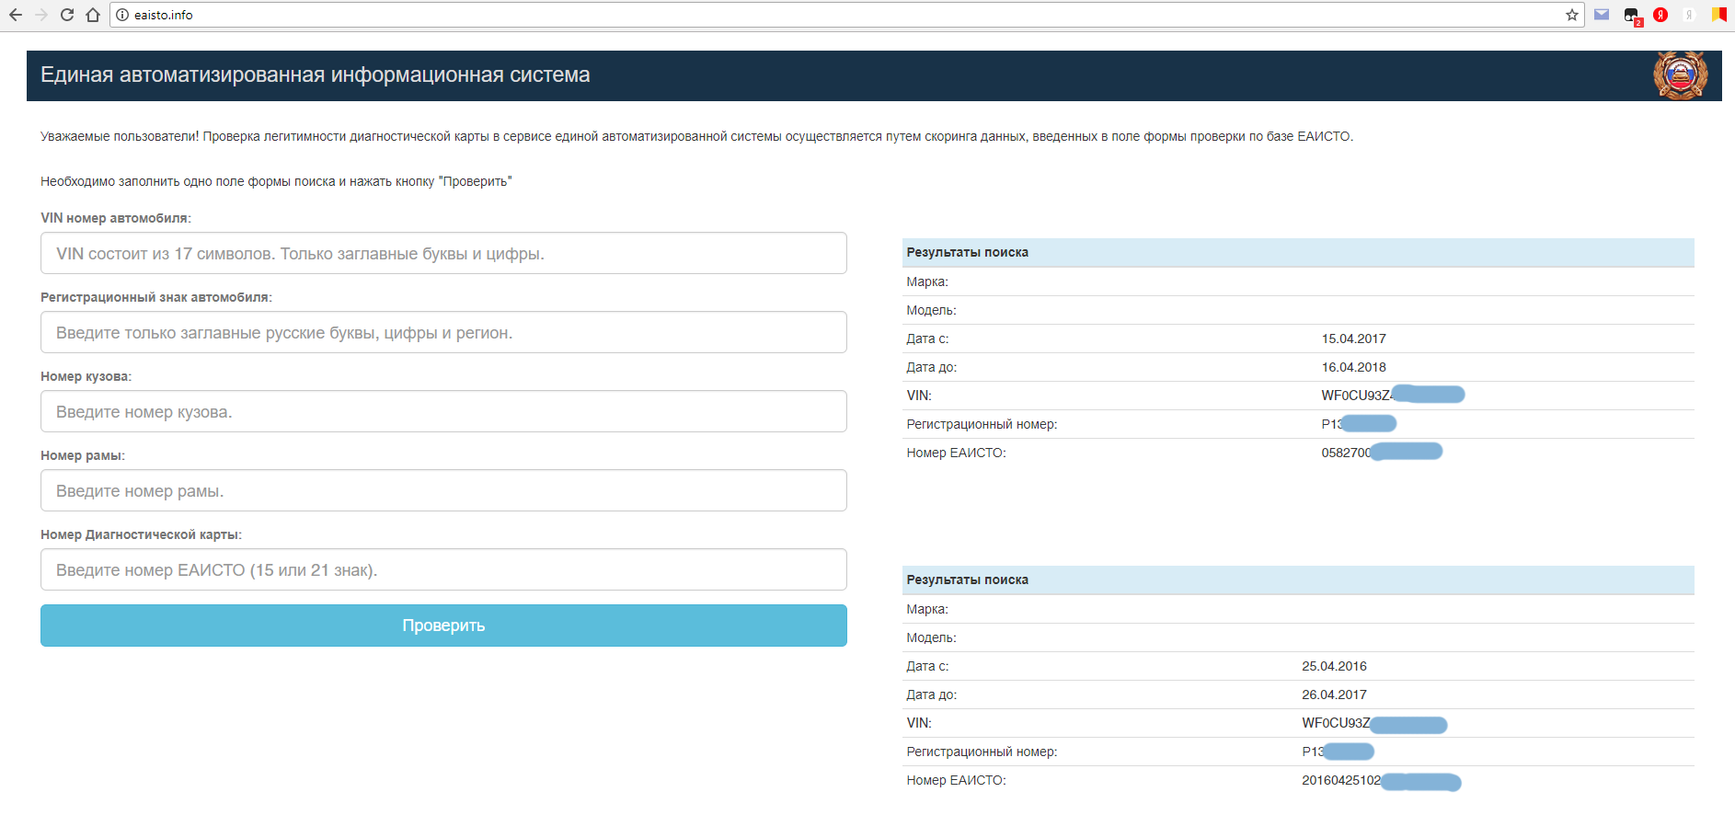Focus the address bar showing eaisto.info
1735x815 pixels.
pyautogui.click(x=846, y=15)
